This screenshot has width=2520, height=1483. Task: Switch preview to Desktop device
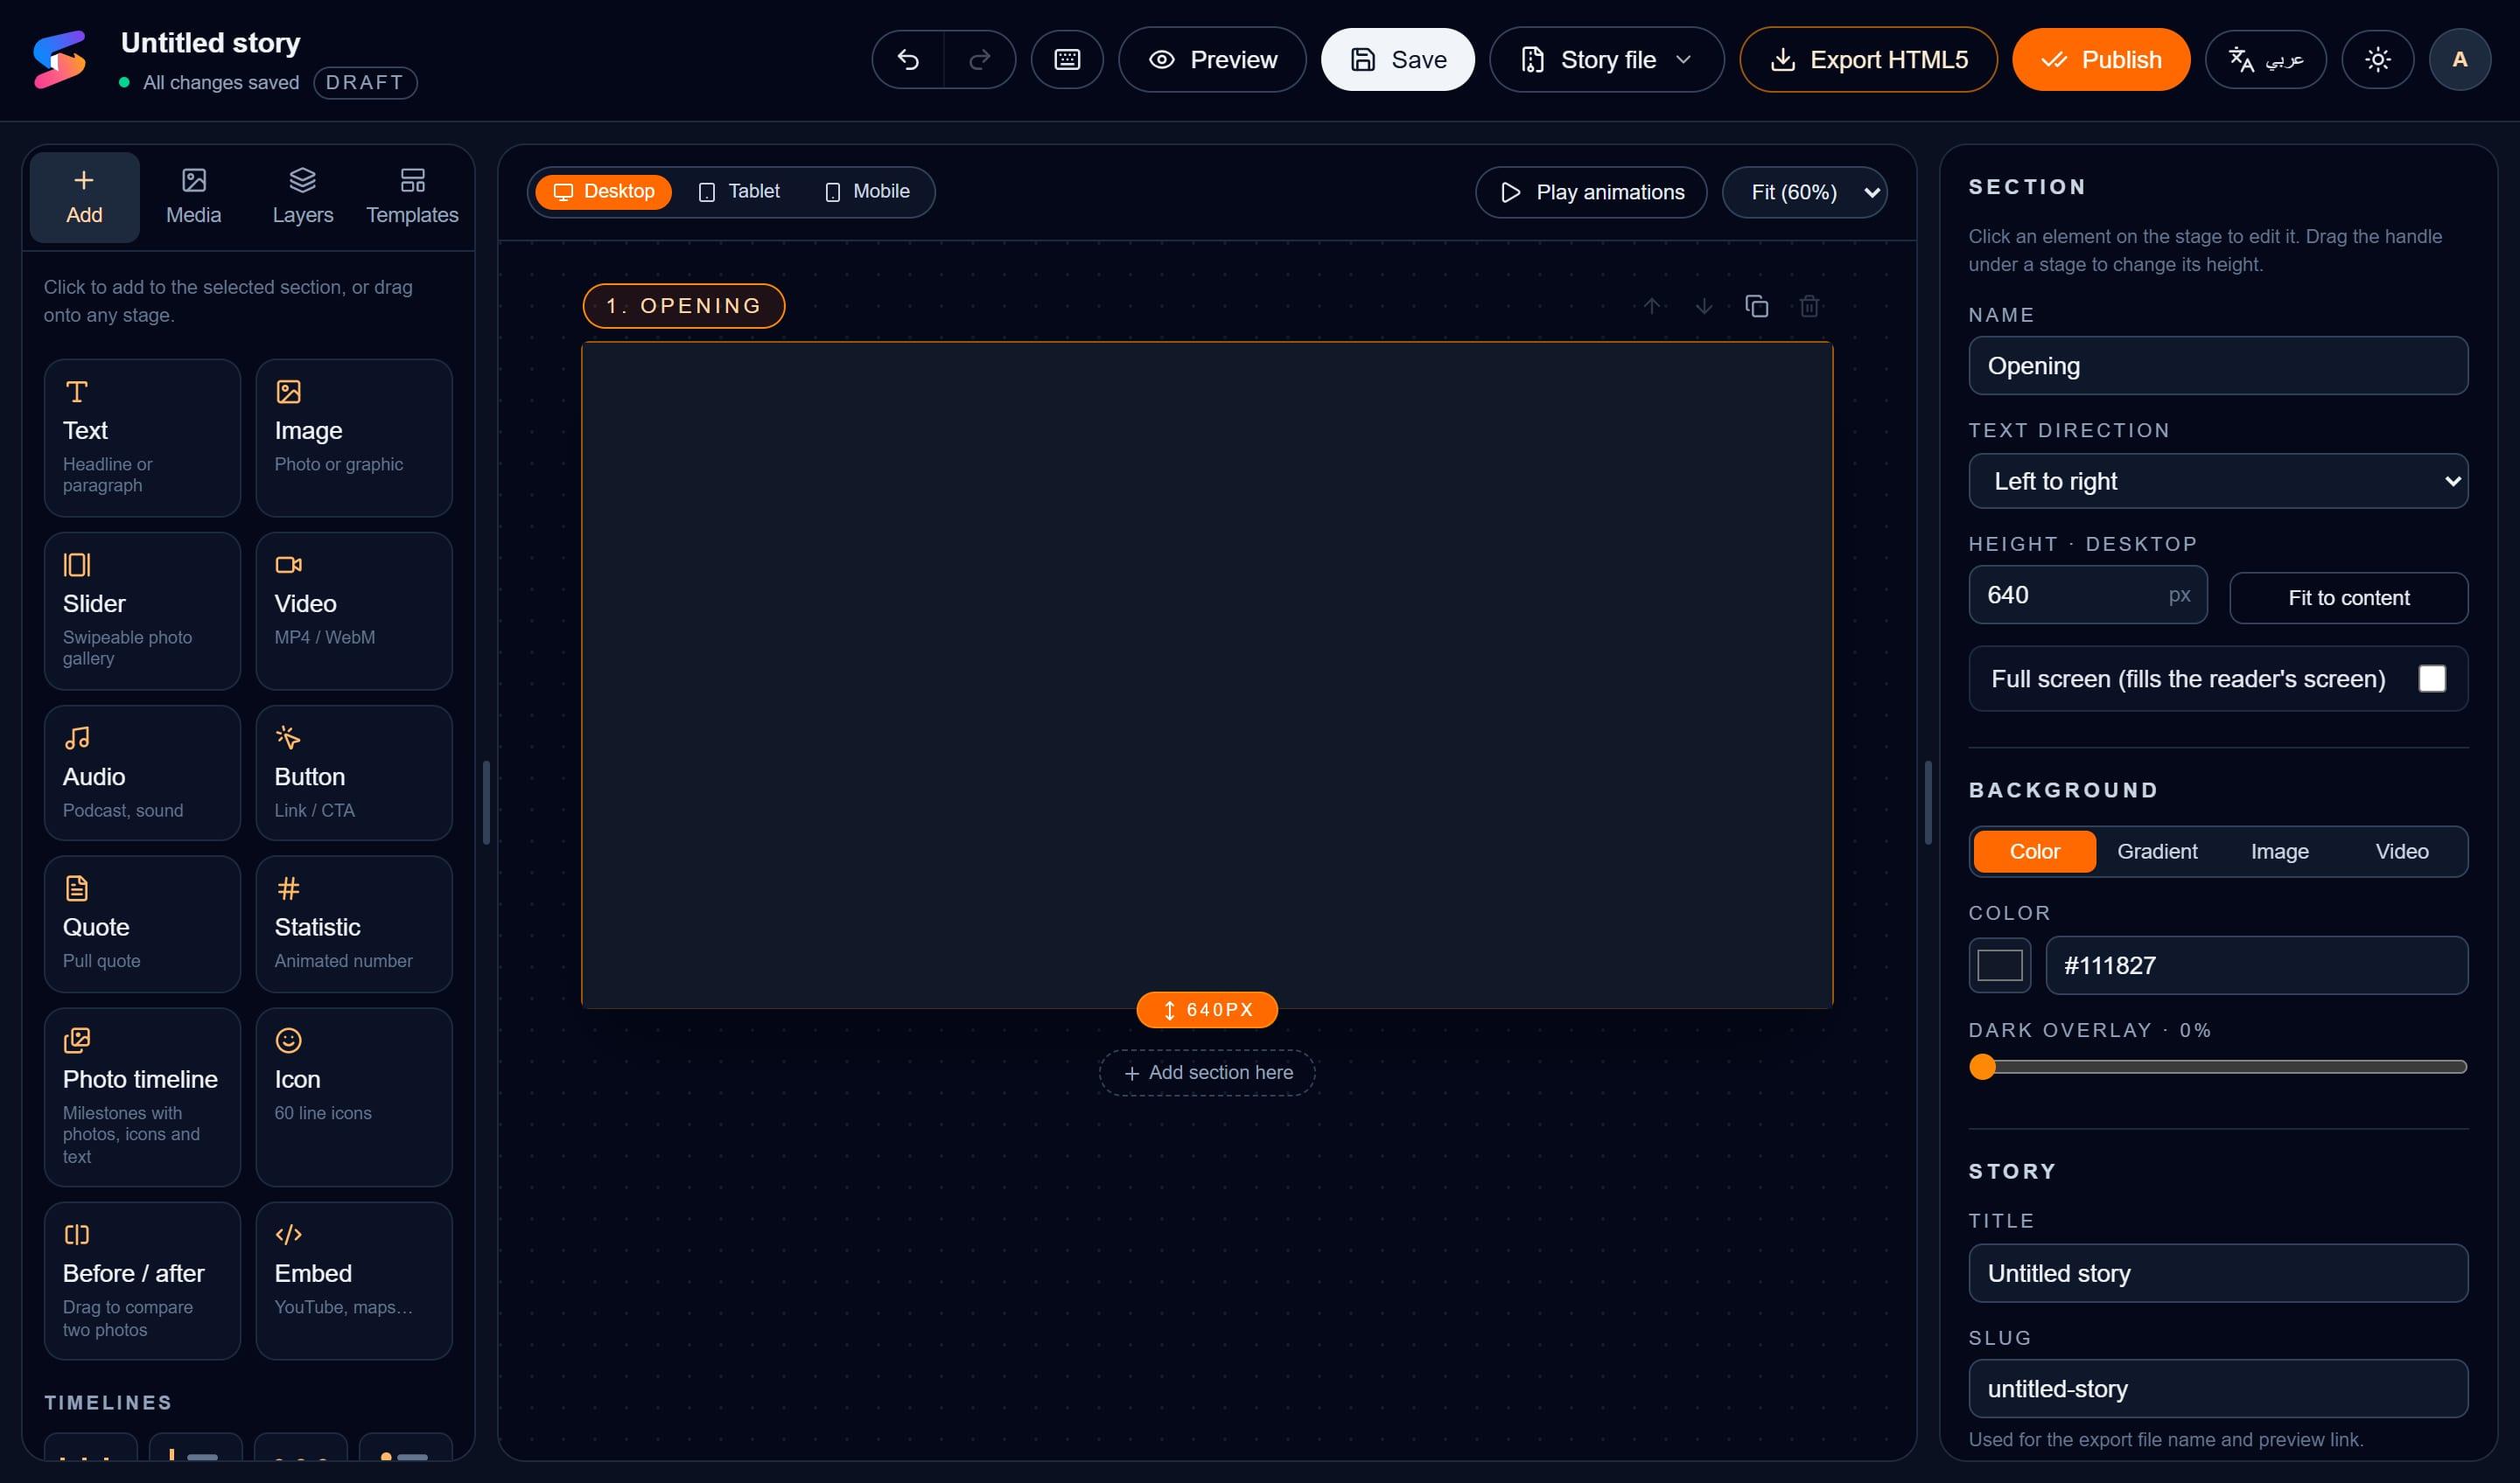(x=604, y=191)
